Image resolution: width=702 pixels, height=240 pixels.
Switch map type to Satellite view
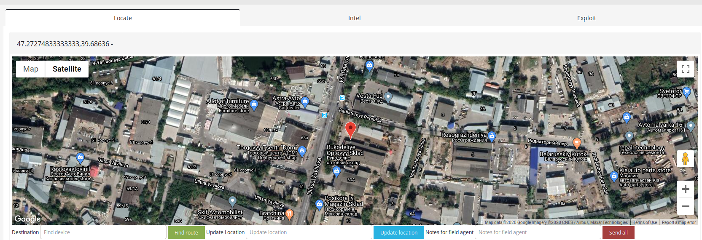point(67,69)
